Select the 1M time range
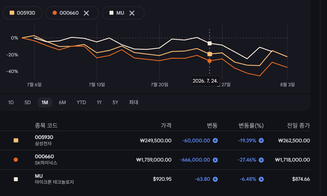This screenshot has width=327, height=196. [x=45, y=102]
